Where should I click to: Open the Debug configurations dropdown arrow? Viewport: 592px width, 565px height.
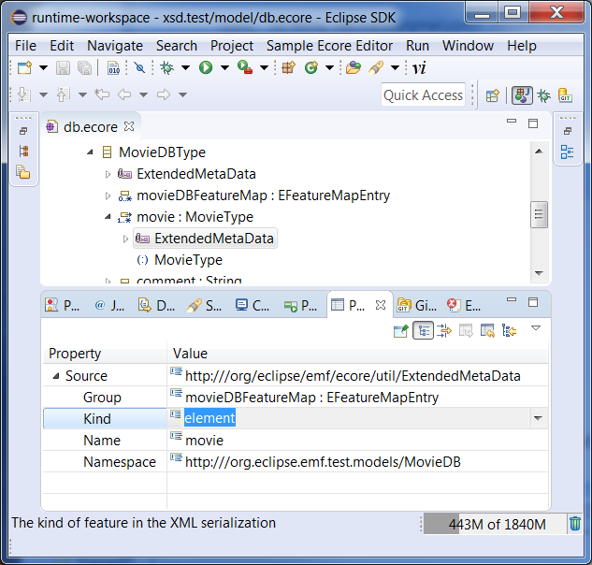tap(185, 68)
